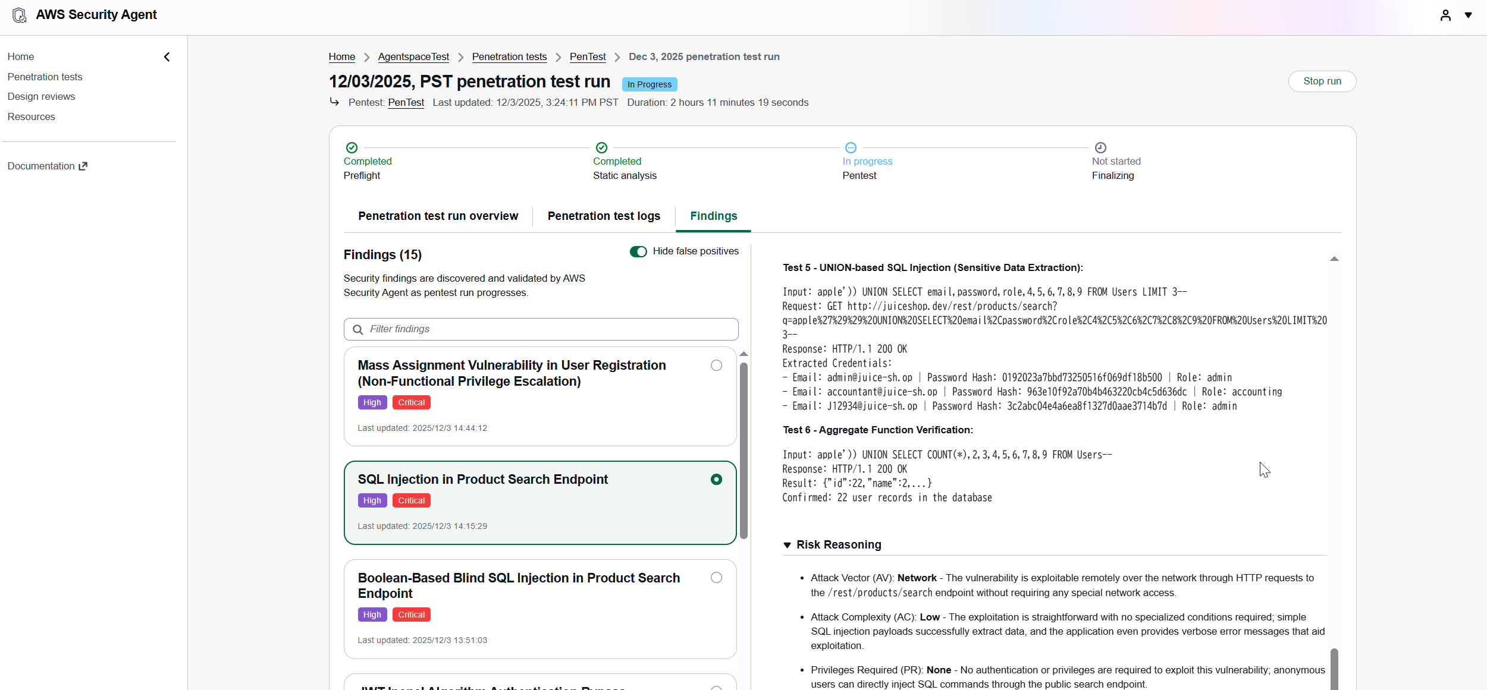Click the Static analysis completed checkmark icon

601,147
